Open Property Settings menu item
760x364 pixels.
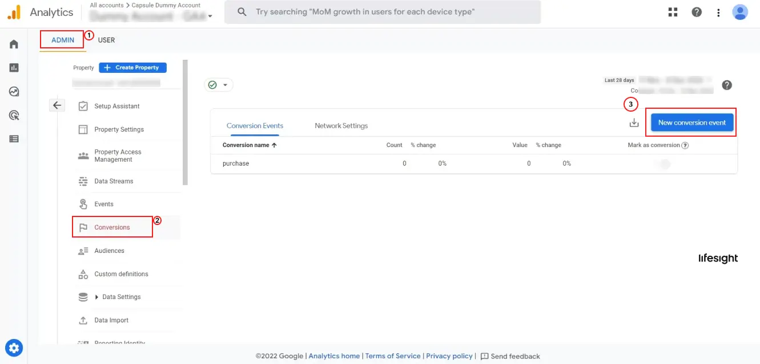coord(119,129)
